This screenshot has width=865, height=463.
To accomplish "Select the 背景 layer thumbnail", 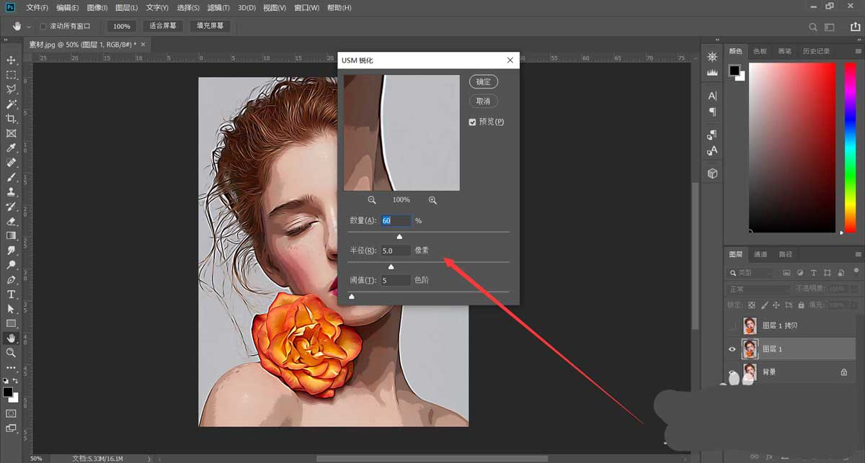I will pos(750,372).
